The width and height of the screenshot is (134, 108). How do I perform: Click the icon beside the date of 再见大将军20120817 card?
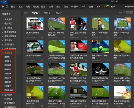(42, 83)
